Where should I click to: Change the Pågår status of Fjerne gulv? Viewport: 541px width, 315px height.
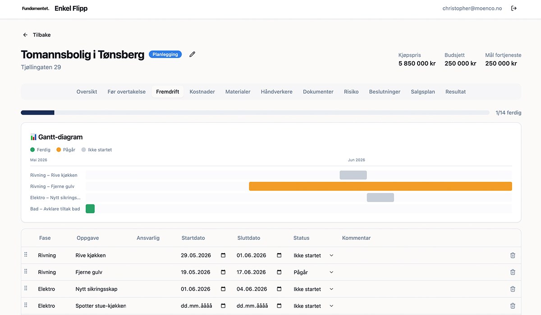[314, 272]
